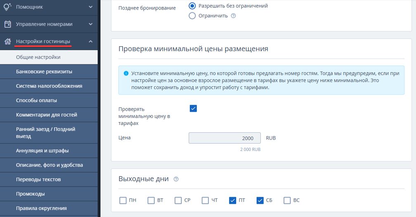Click the Цена input field with 2000
This screenshot has width=416, height=217.
[225, 138]
